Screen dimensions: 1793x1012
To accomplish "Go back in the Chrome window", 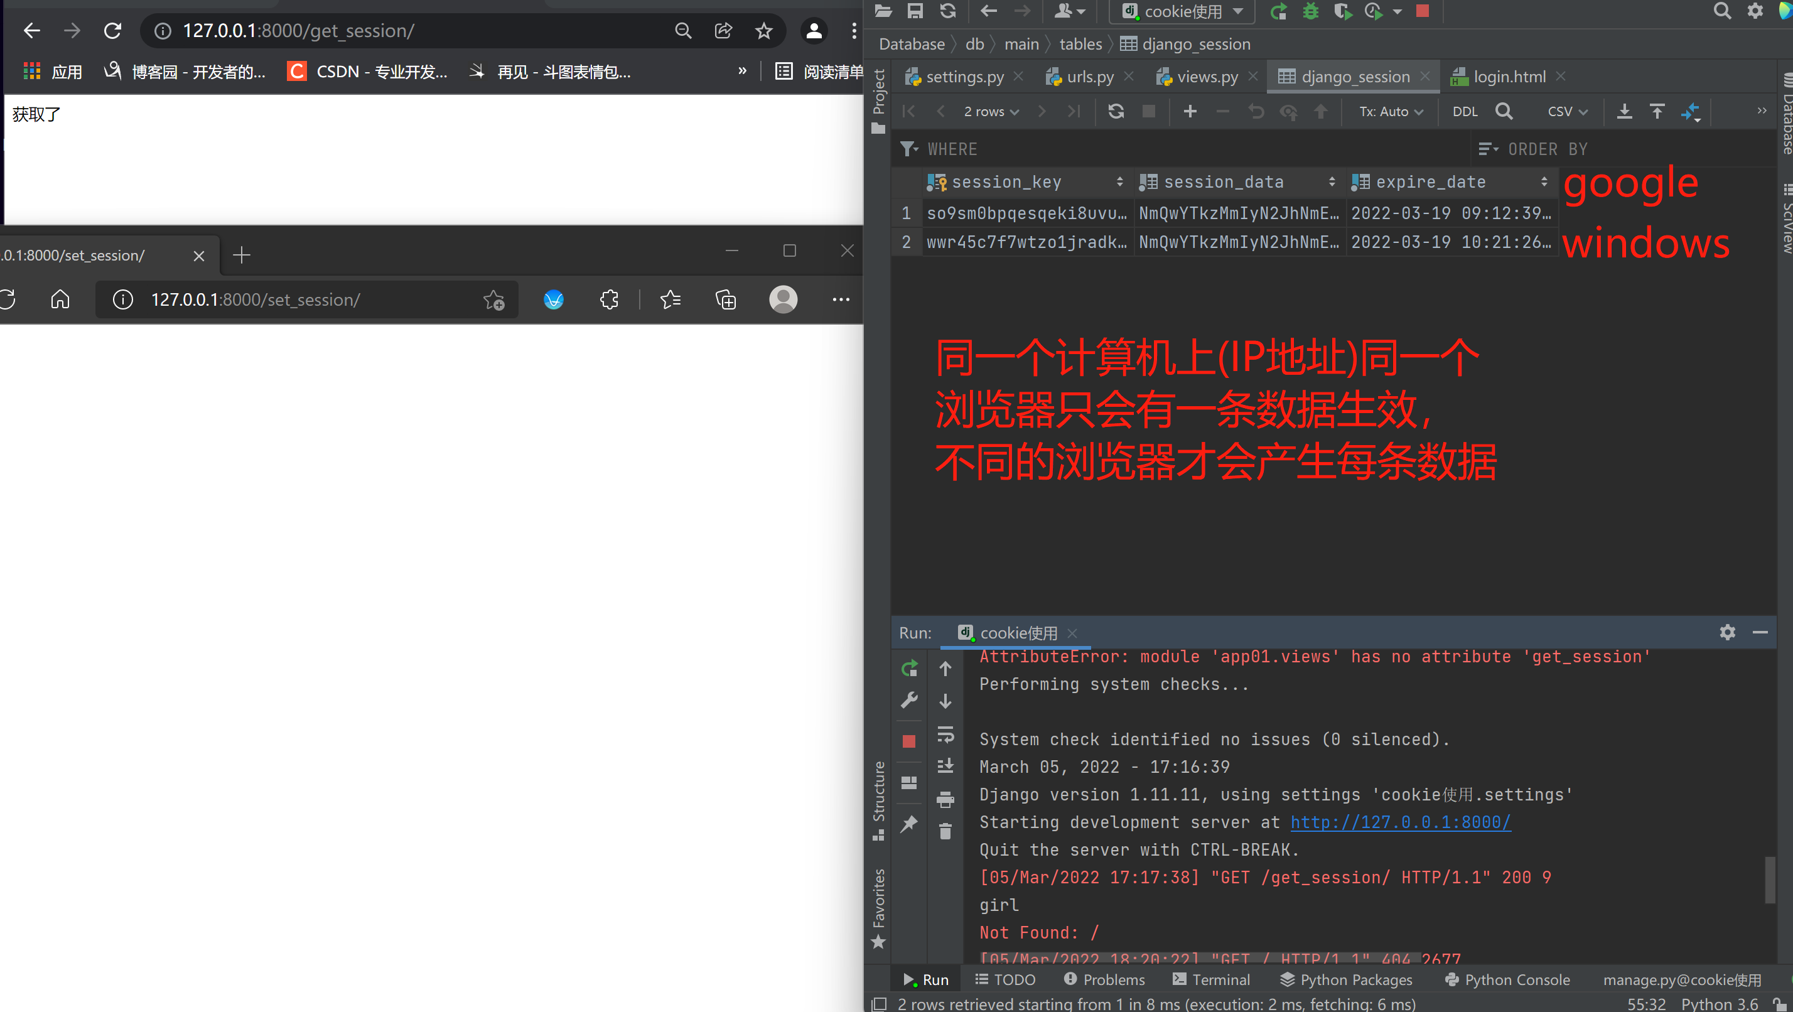I will tap(32, 31).
